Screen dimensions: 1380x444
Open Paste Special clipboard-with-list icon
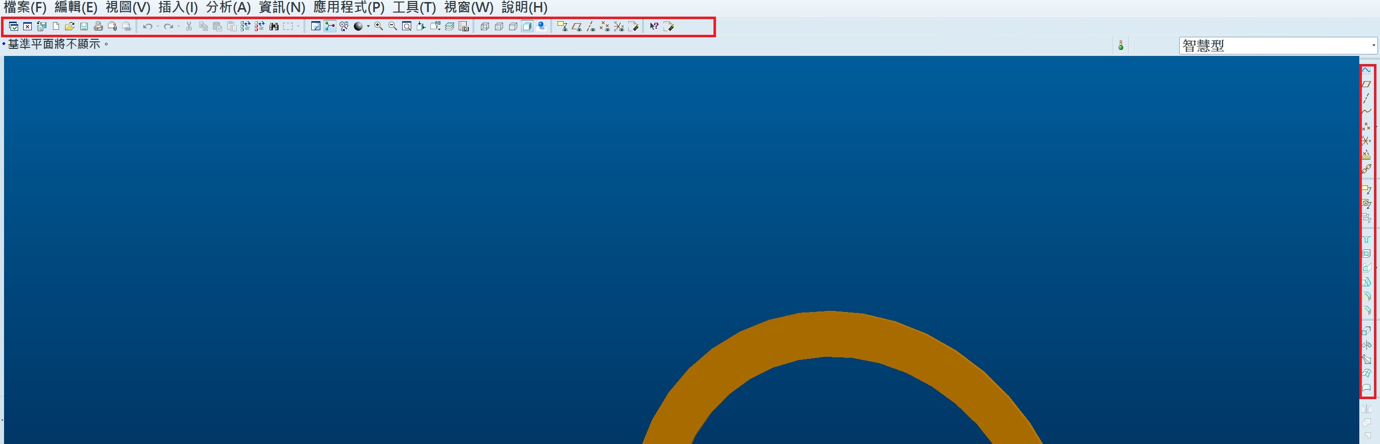click(x=232, y=26)
